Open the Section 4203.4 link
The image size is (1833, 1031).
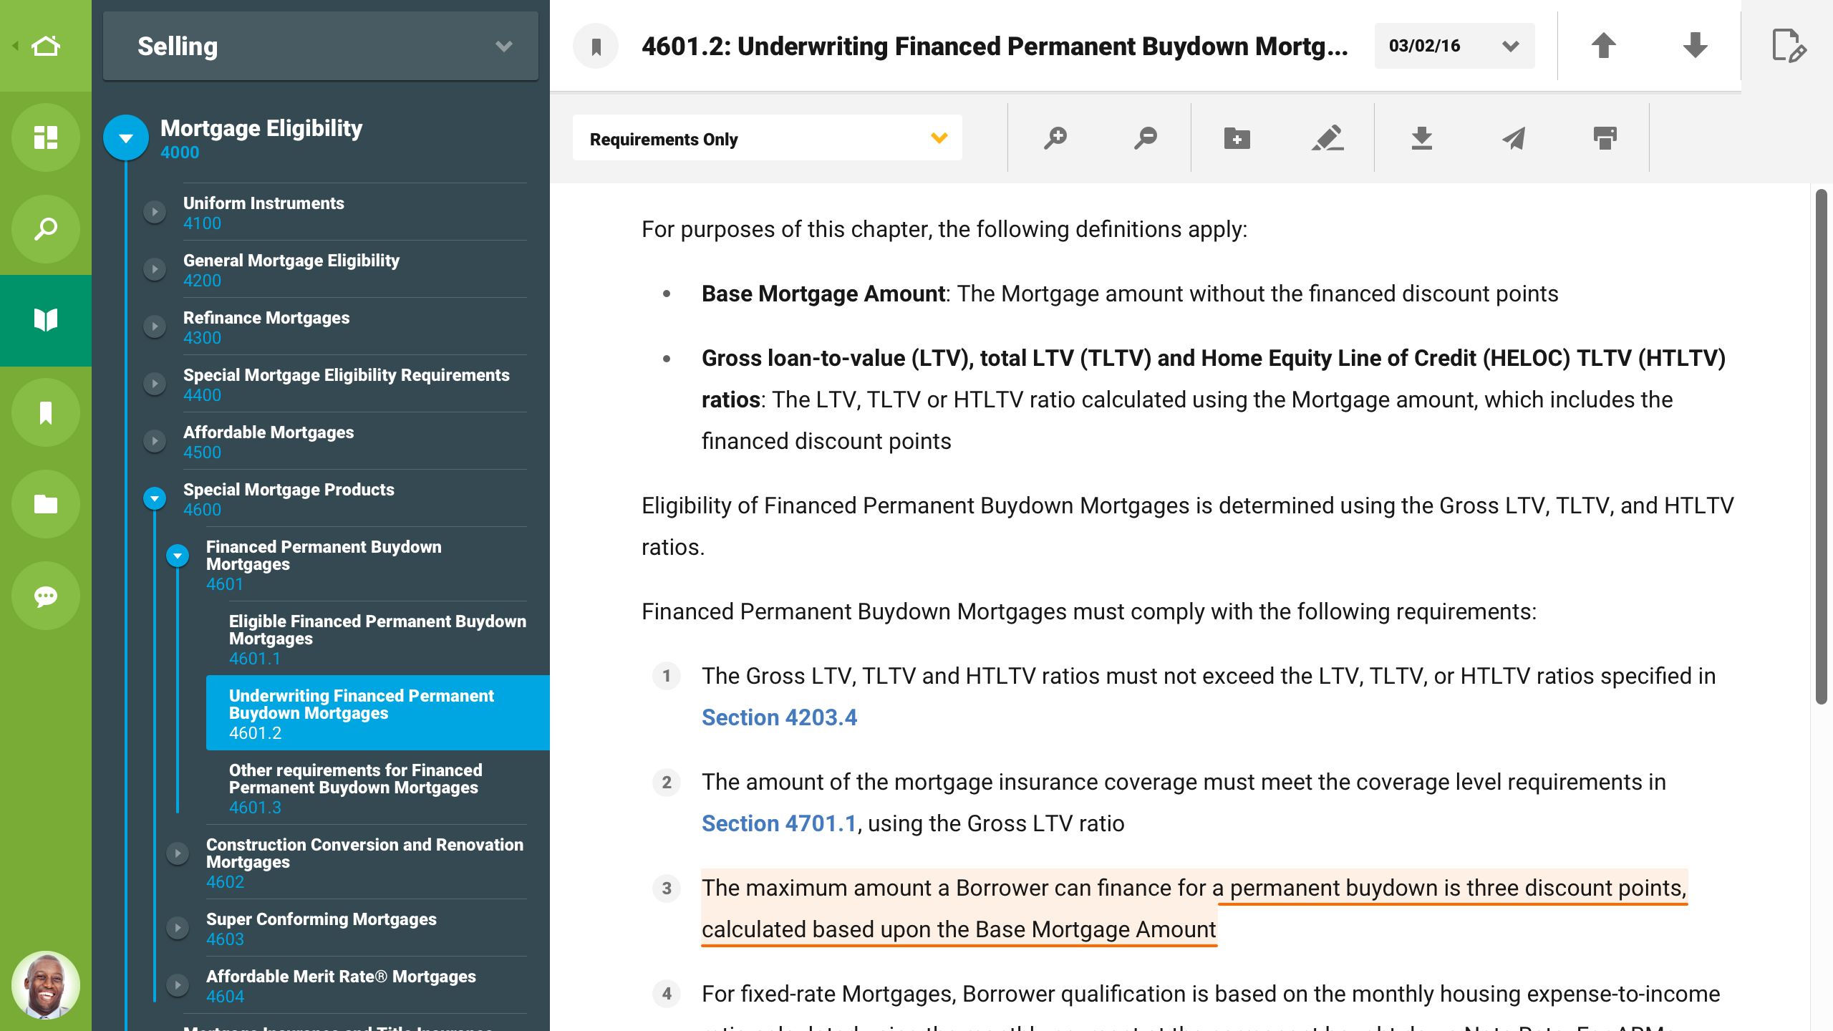pos(779,717)
